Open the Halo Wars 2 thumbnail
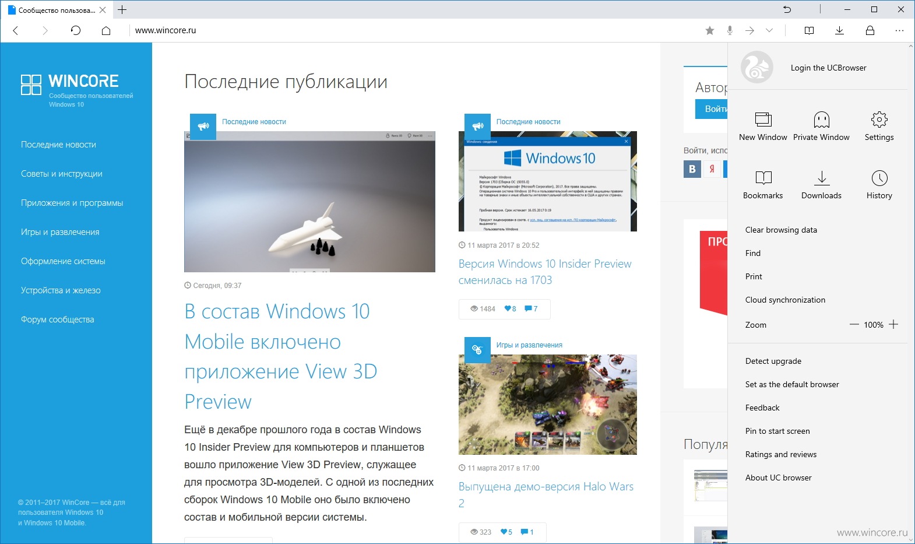This screenshot has width=915, height=544. (548, 405)
